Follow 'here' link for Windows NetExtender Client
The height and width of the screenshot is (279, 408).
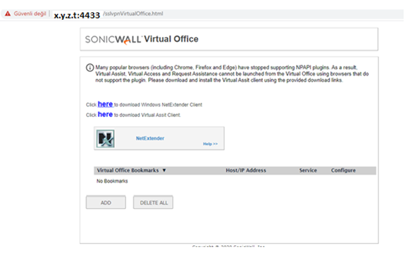(105, 104)
